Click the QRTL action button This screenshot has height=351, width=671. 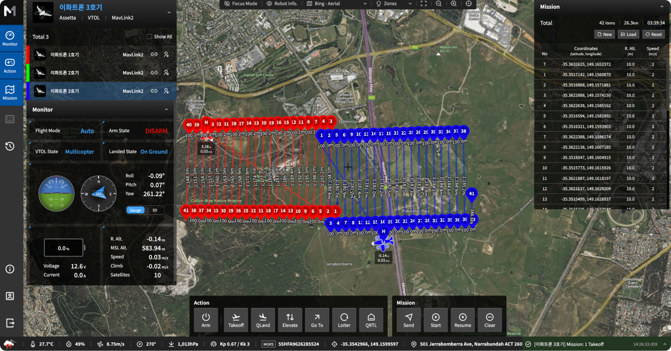(371, 320)
